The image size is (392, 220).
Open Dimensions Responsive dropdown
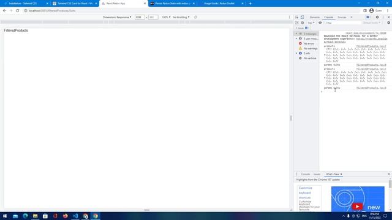pos(117,17)
